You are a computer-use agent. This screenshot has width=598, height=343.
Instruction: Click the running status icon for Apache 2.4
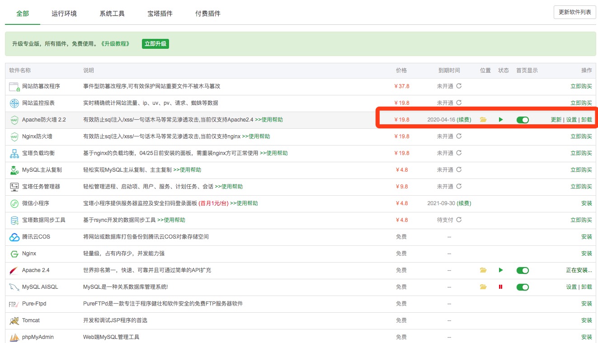pos(500,270)
